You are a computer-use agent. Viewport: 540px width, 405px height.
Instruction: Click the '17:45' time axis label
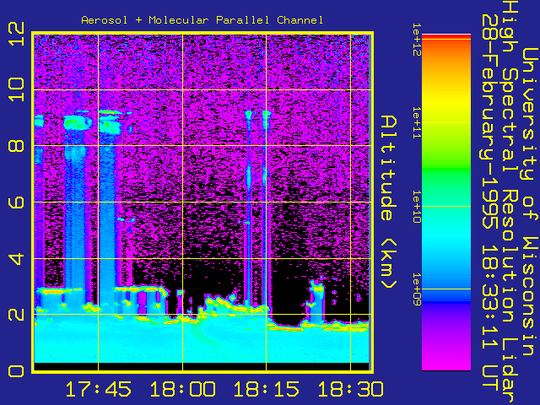98,389
